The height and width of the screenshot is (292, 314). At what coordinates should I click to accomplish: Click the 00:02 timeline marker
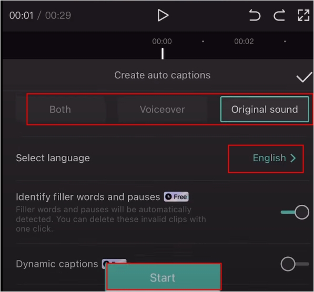point(244,41)
